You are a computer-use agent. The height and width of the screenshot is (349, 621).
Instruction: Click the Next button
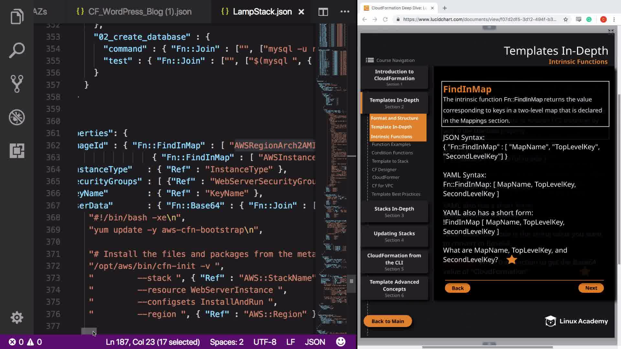(x=591, y=288)
